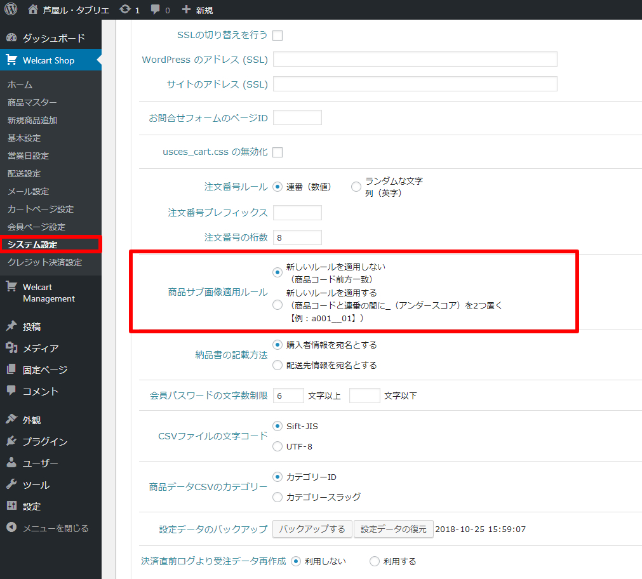Click the 設定 sliders icon

[x=11, y=506]
